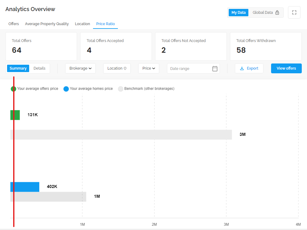
Task: Expand the Price dropdown
Action: (149, 68)
